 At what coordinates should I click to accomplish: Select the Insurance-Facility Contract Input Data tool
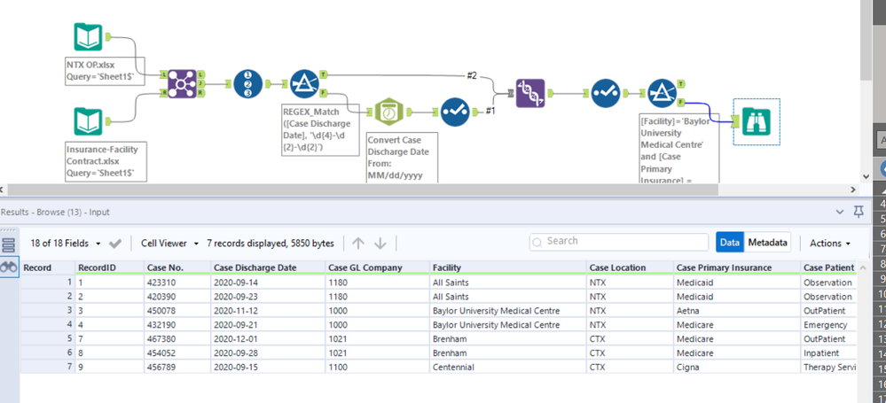[x=89, y=122]
